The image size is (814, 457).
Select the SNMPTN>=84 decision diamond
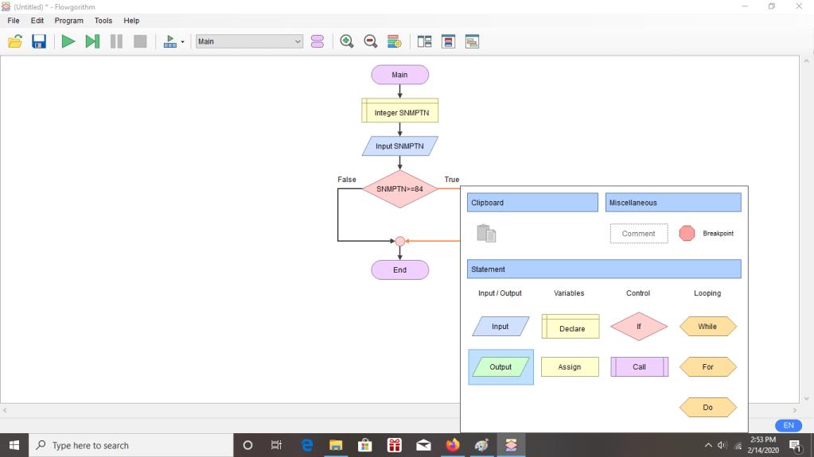tap(399, 189)
